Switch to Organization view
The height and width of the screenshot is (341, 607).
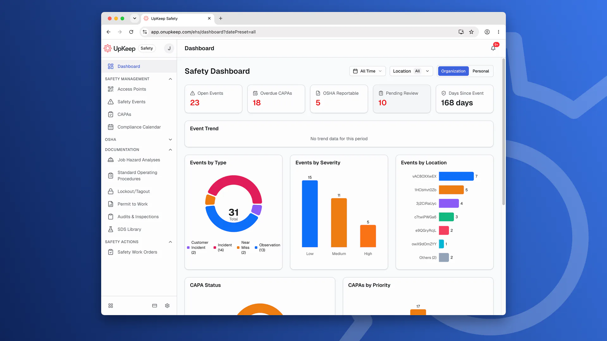tap(453, 71)
